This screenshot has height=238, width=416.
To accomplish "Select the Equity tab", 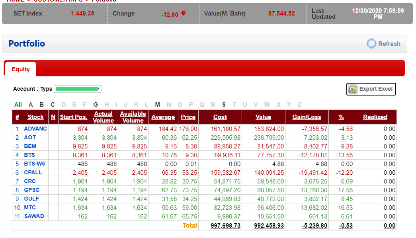I will (x=21, y=69).
